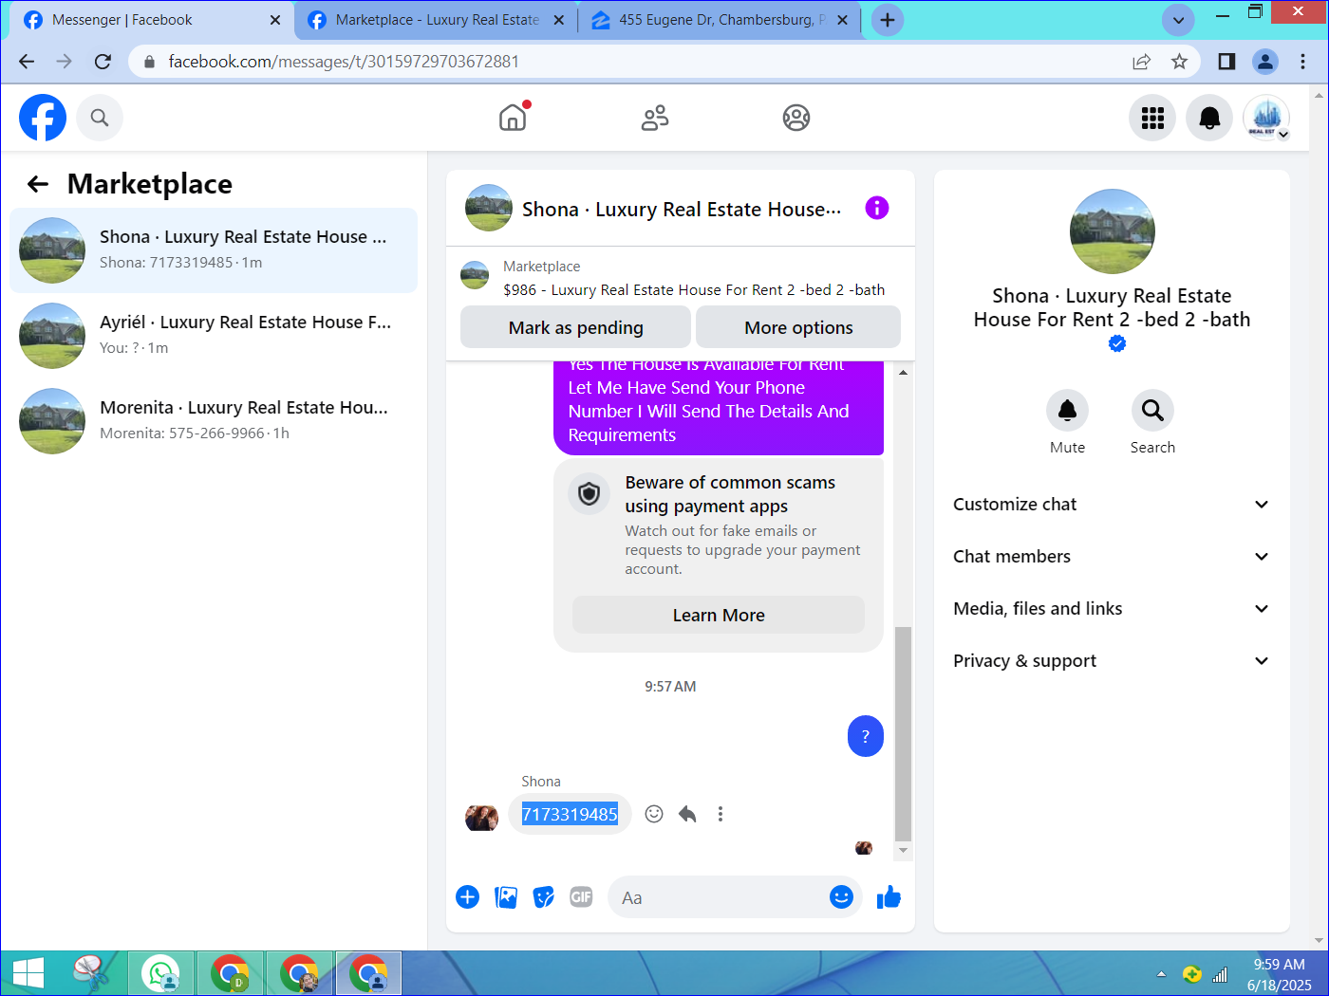Open Ayriél conversation in Marketplace list

(x=214, y=336)
